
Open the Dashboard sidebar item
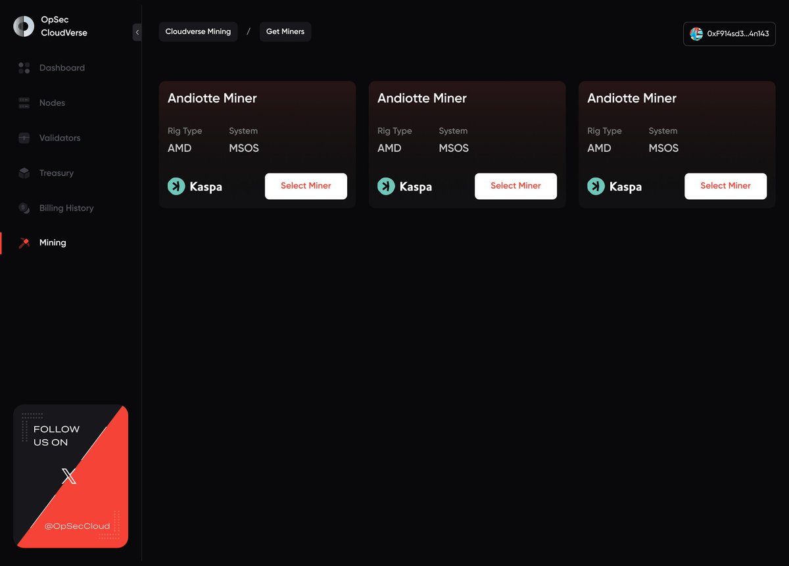click(62, 68)
